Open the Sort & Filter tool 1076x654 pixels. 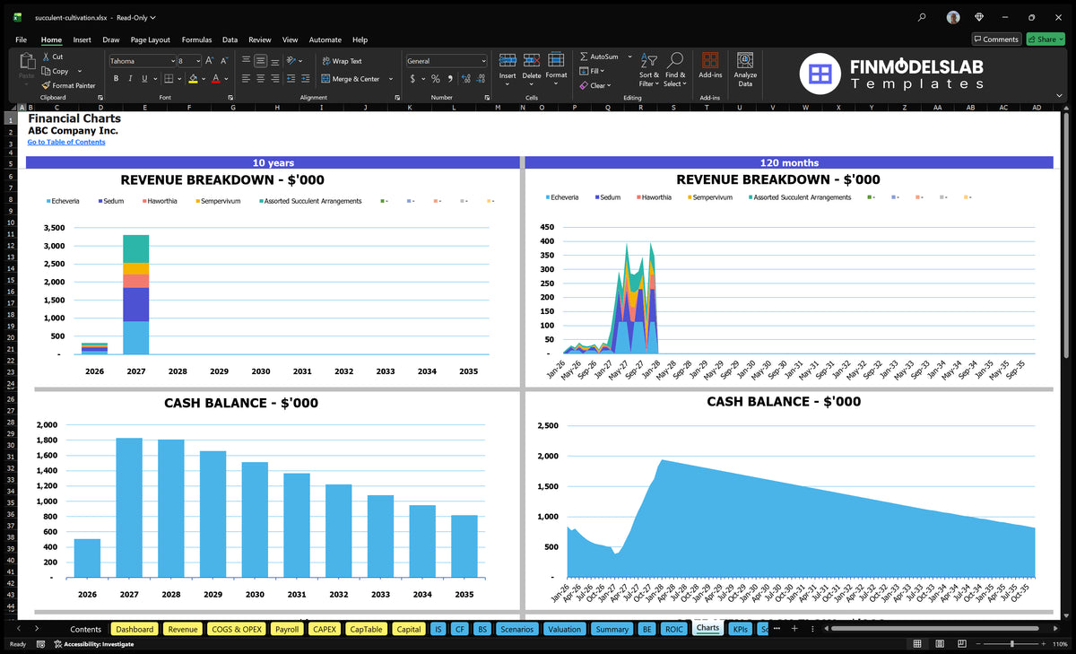tap(649, 70)
